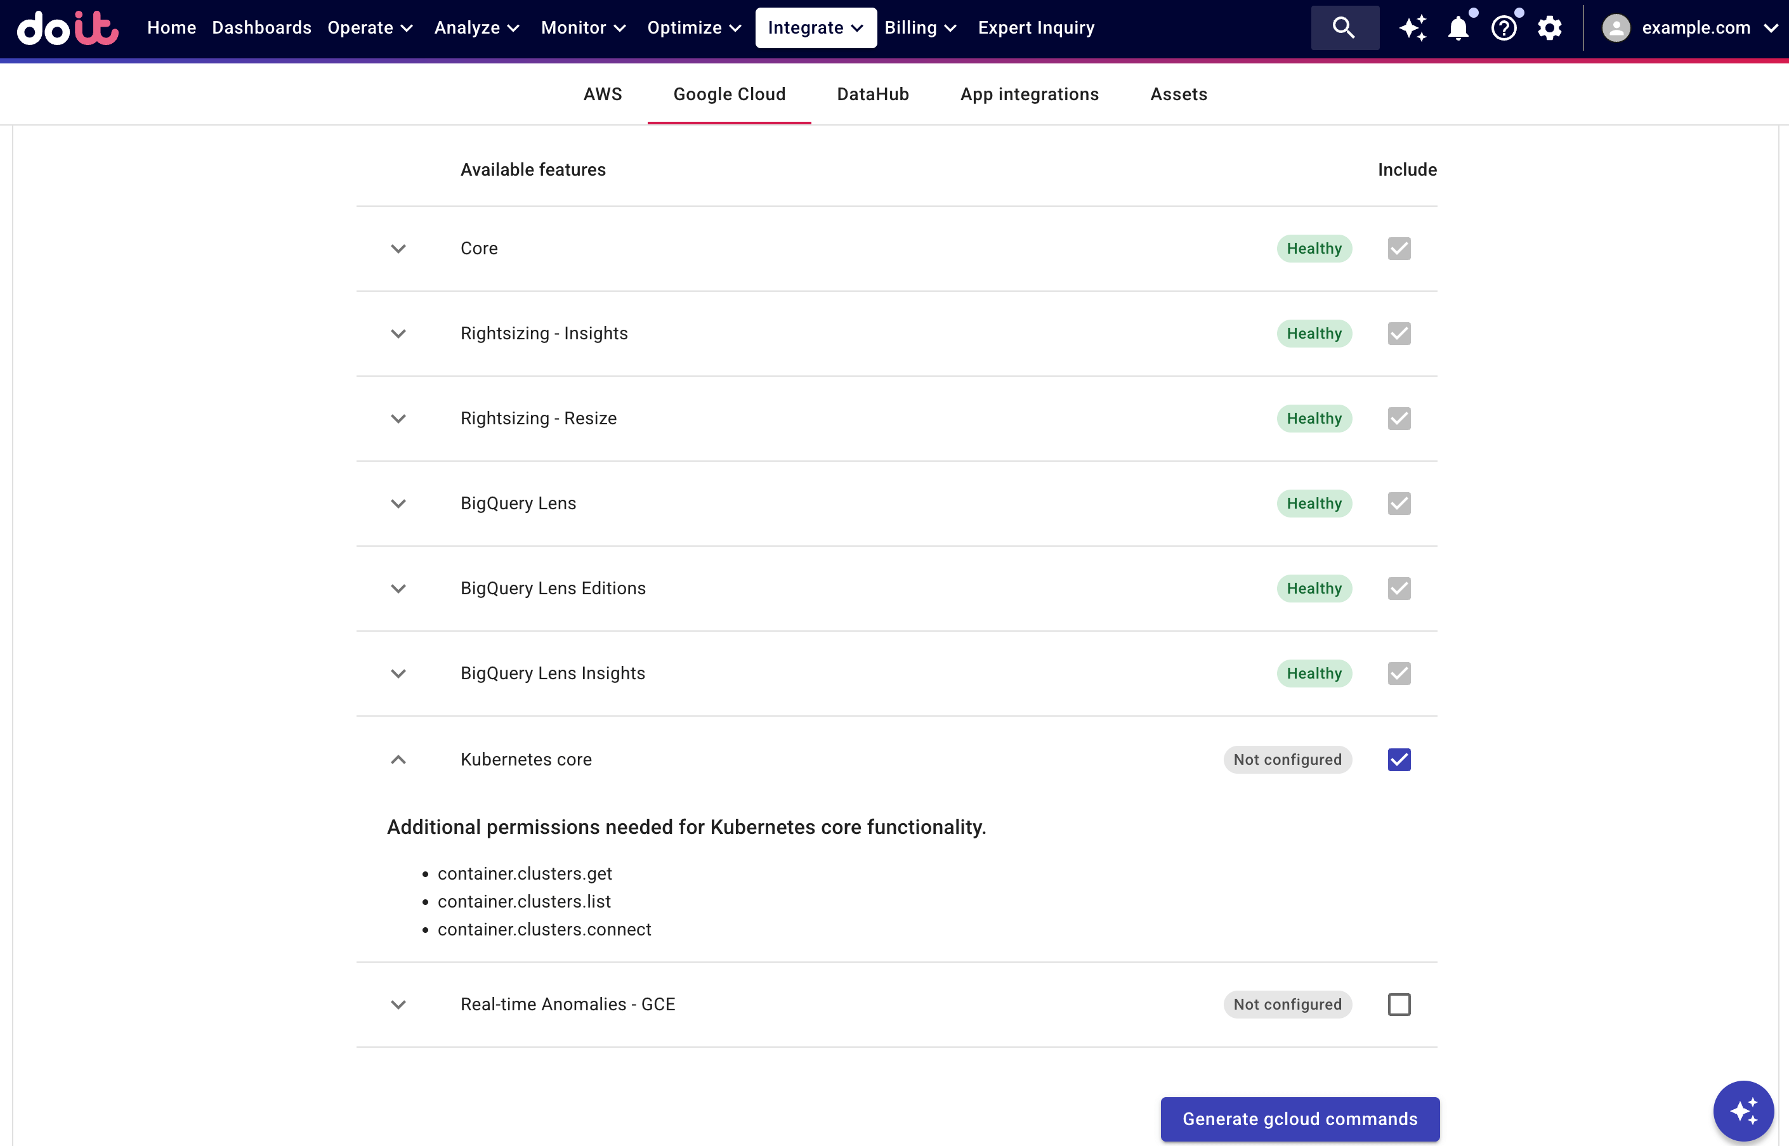The height and width of the screenshot is (1146, 1789).
Task: Switch to the AWS tab
Action: (x=603, y=94)
